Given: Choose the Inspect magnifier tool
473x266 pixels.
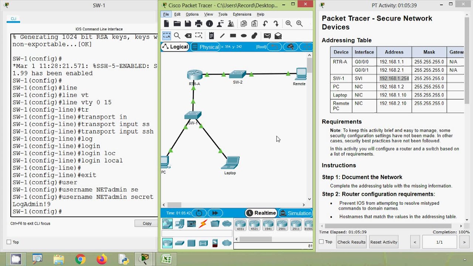Looking at the screenshot, I should coord(177,36).
